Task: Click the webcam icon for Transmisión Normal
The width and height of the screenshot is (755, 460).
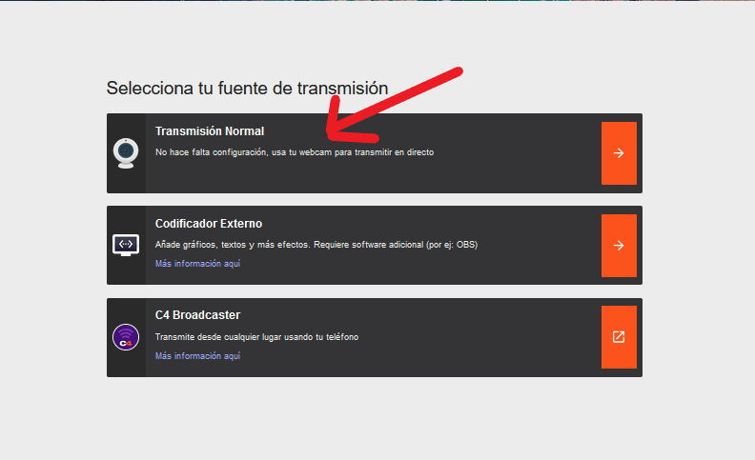Action: pos(126,152)
